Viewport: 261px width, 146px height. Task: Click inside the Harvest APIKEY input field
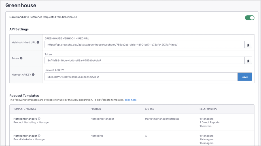(141, 77)
